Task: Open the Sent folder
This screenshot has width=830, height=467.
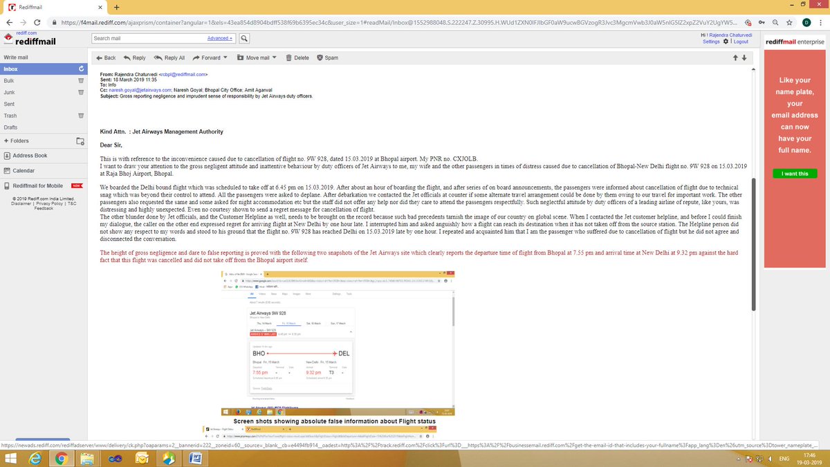Action: tap(9, 104)
